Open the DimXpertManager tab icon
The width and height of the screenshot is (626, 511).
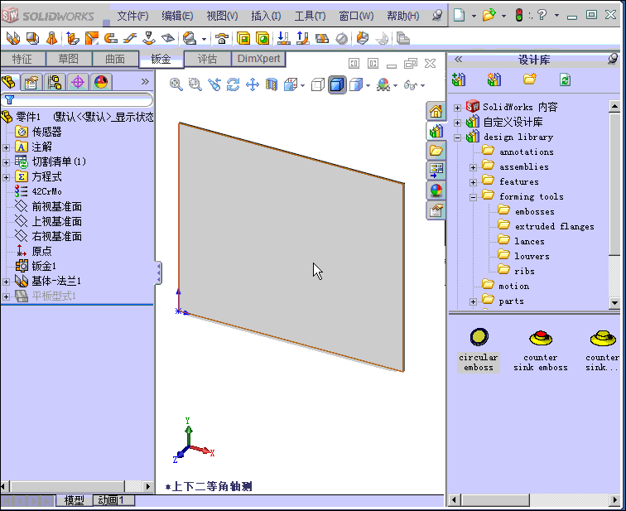[78, 82]
